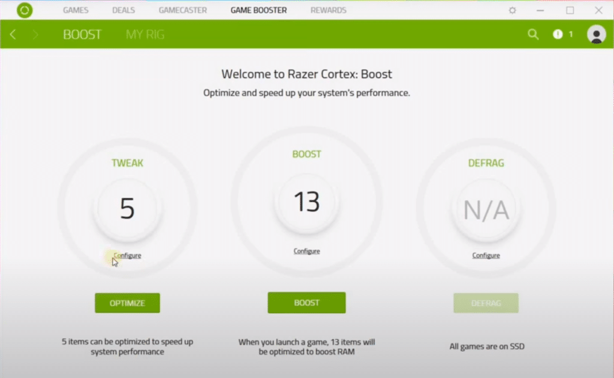Switch to the MY RIG tab
614x378 pixels.
(144, 34)
